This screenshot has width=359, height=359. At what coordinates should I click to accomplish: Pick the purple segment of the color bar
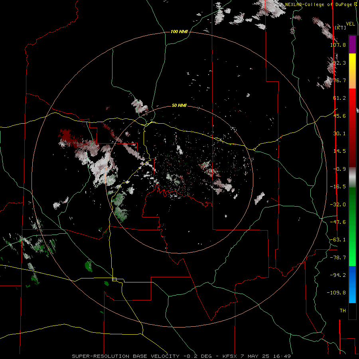click(352, 44)
